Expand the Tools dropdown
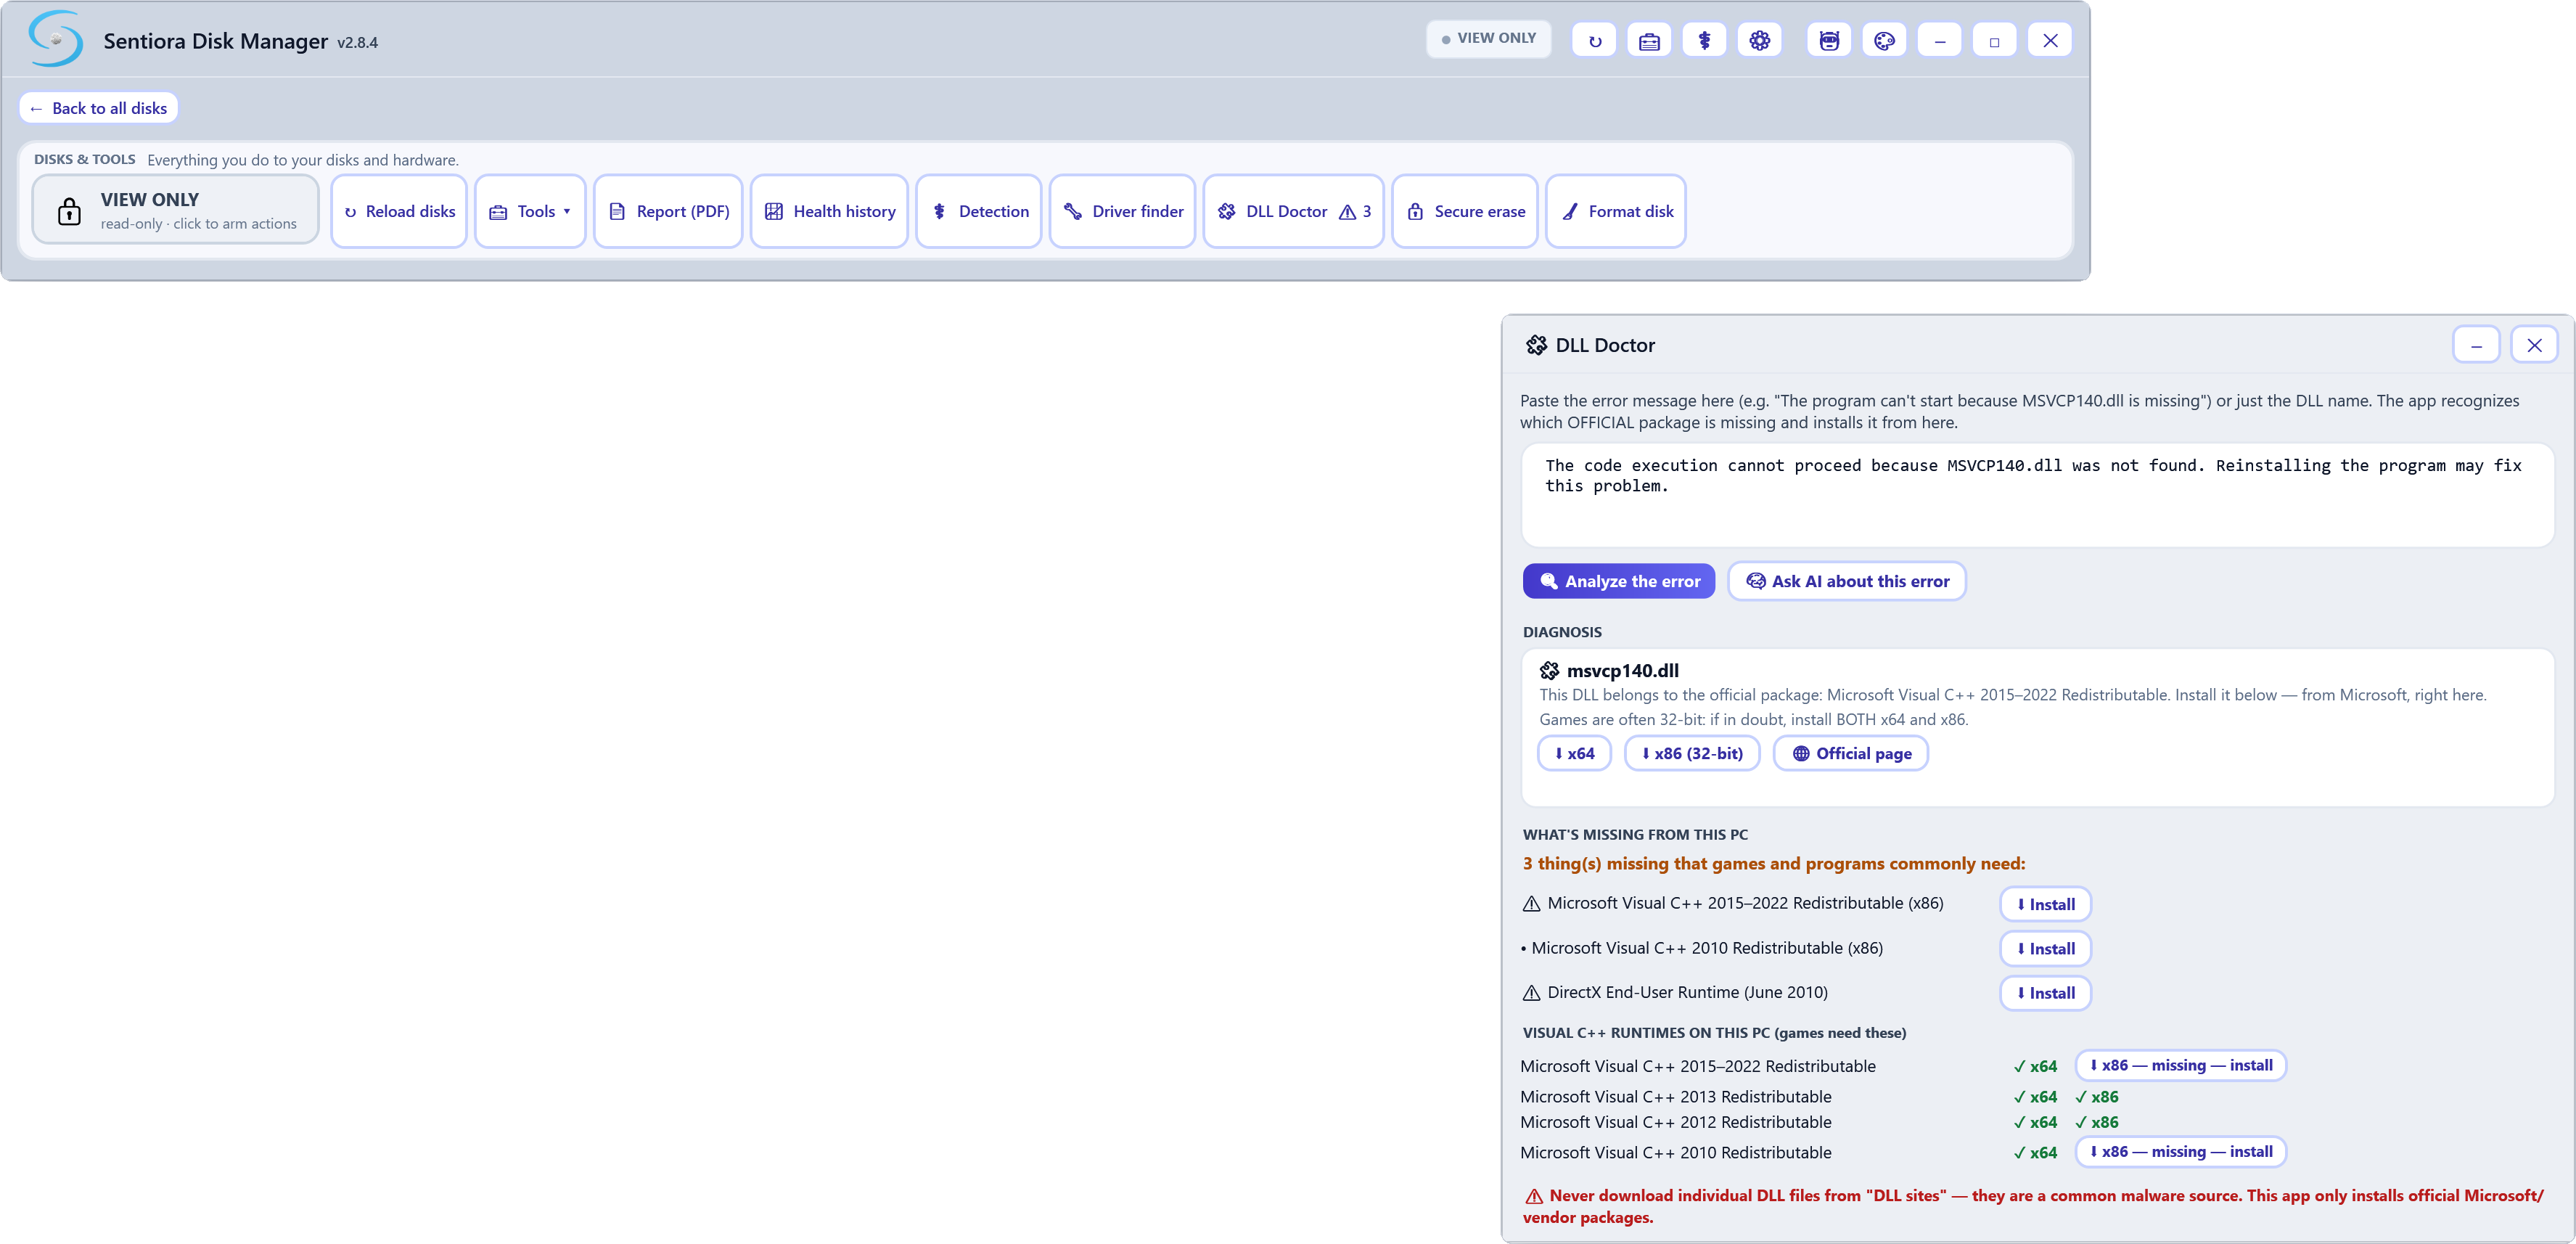This screenshot has height=1244, width=2576. [x=530, y=211]
